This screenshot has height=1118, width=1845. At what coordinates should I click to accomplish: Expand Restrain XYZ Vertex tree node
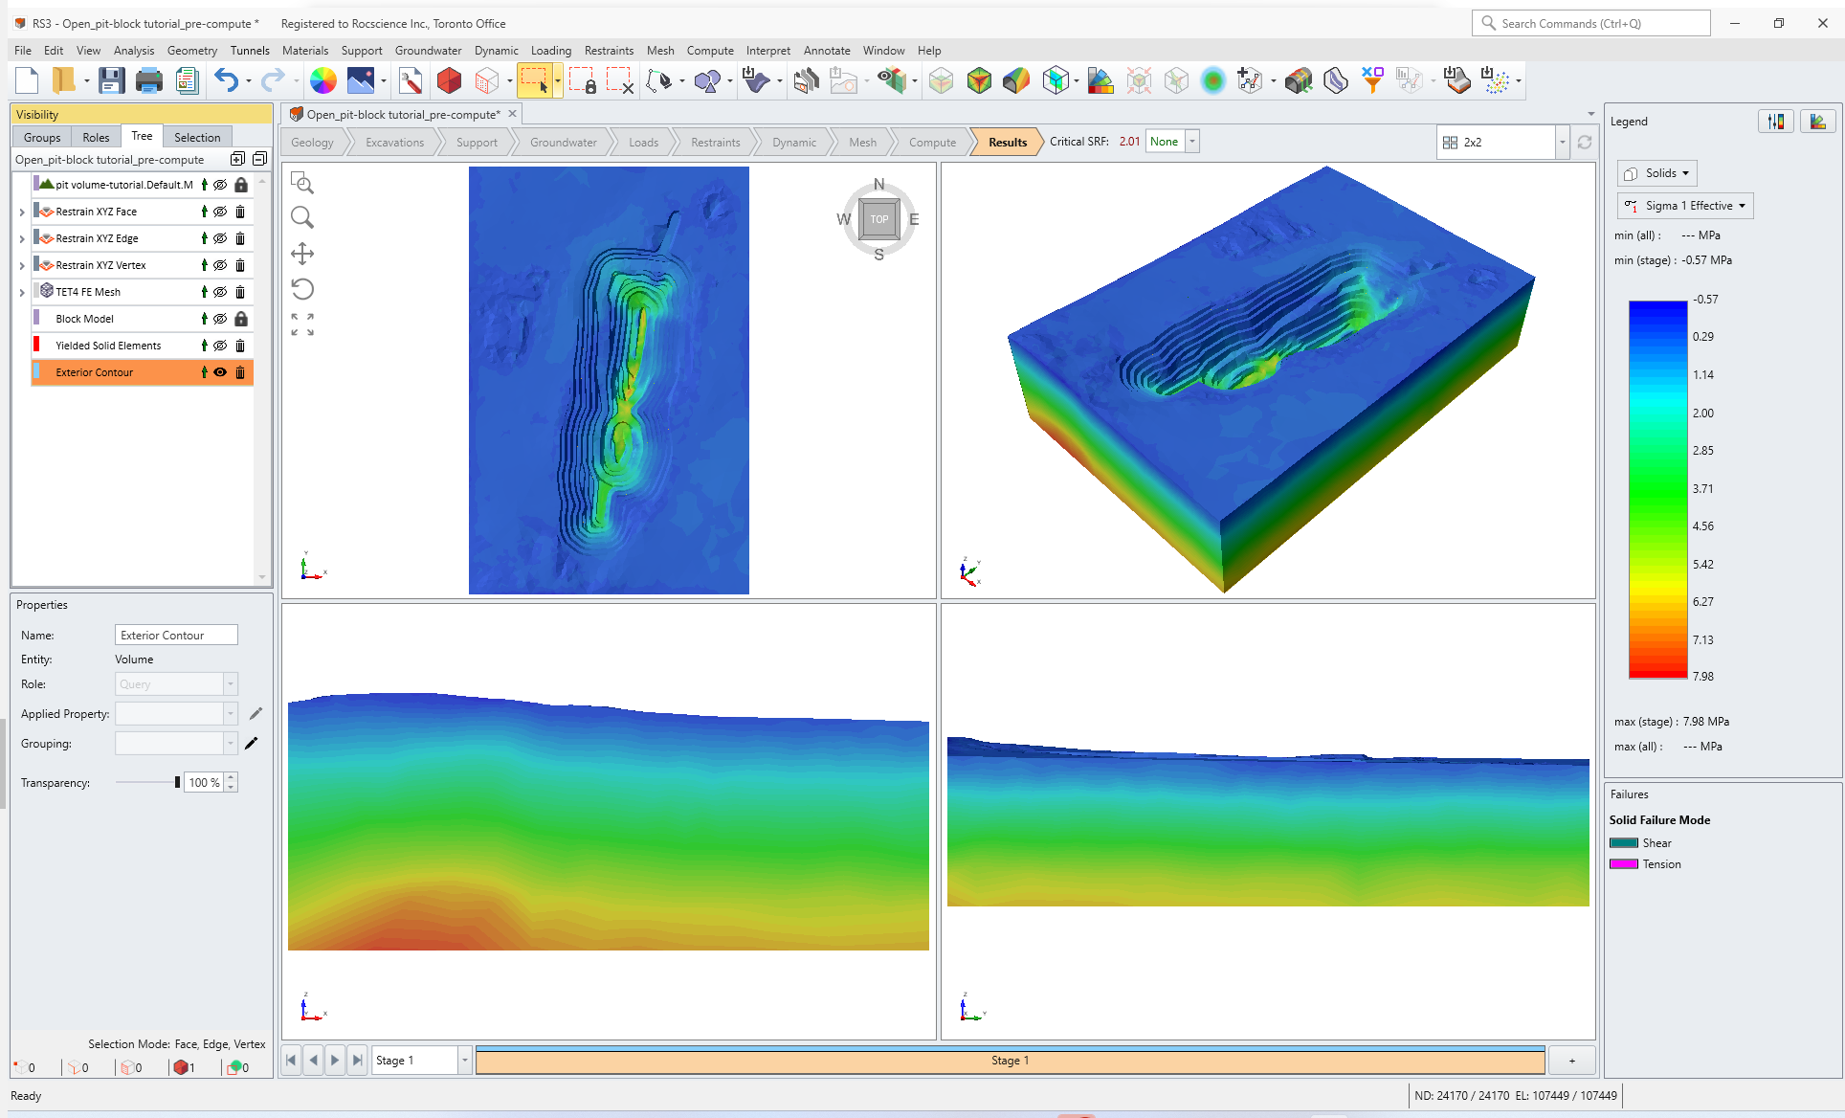(22, 265)
